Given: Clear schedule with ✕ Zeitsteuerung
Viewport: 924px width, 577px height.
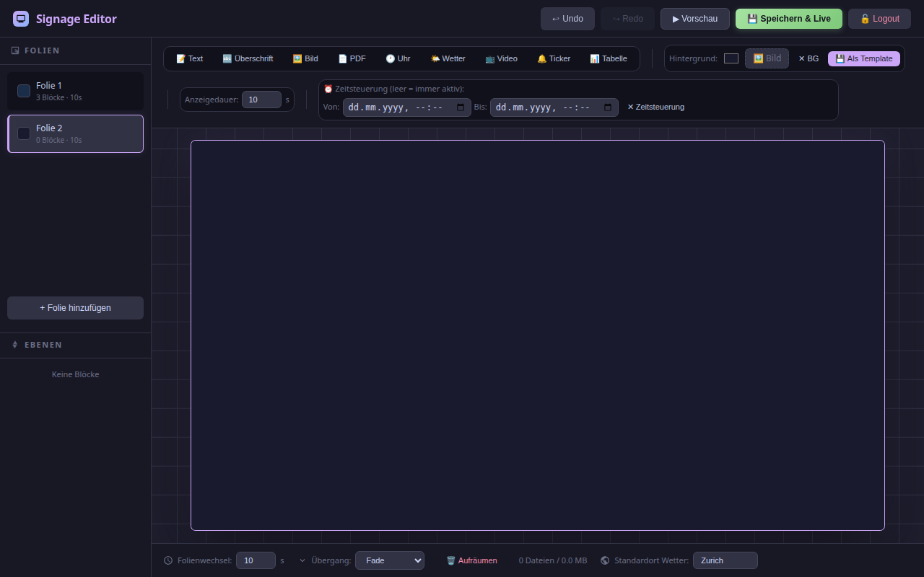Looking at the screenshot, I should (x=655, y=107).
